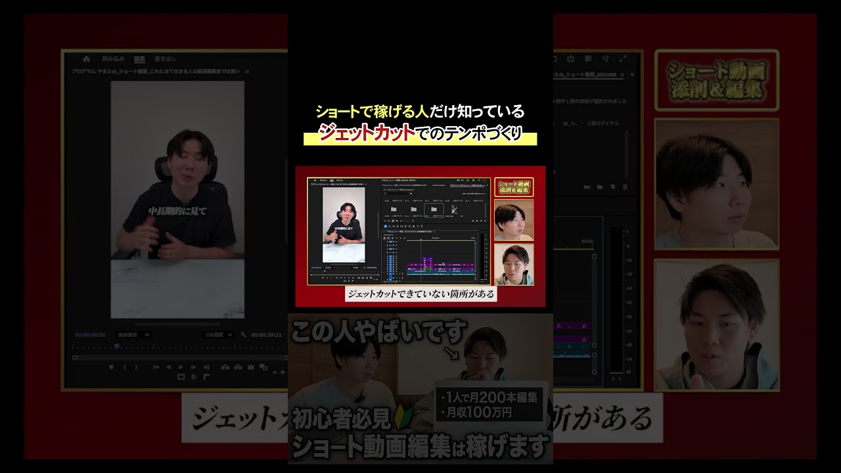Click the Quick Export share icon in the background header
841x473 pixels.
pyautogui.click(x=570, y=58)
